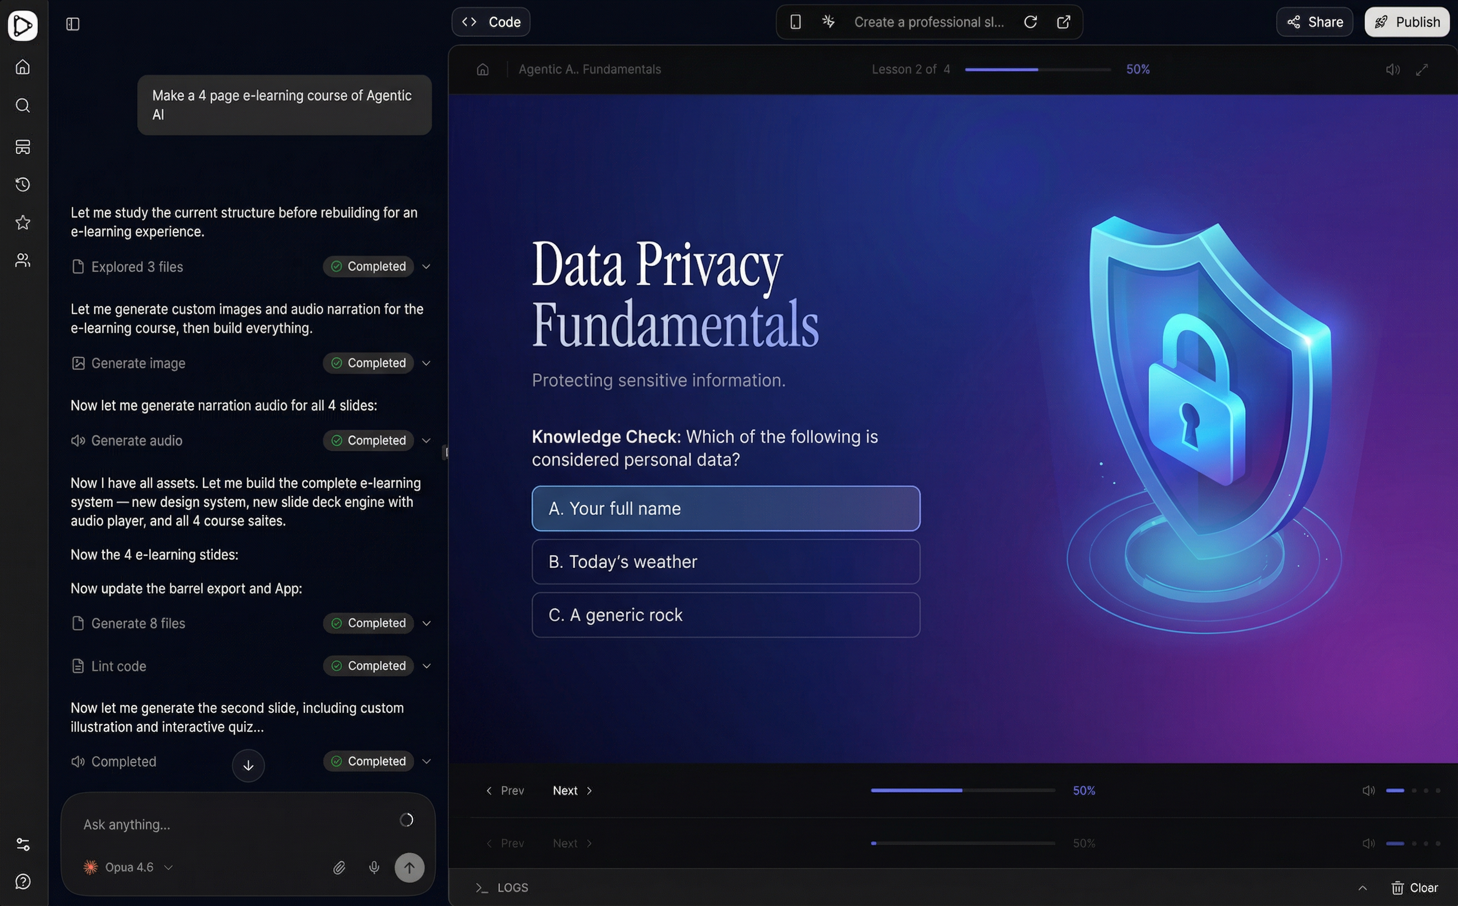
Task: Mute the bottom player speaker icon
Action: pos(1369,790)
